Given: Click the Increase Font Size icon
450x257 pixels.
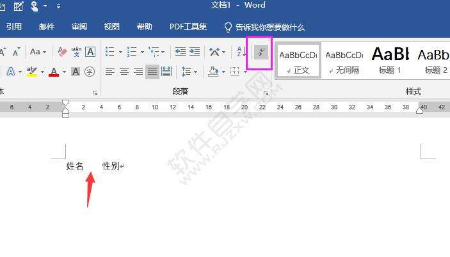Looking at the screenshot, I should pos(3,52).
